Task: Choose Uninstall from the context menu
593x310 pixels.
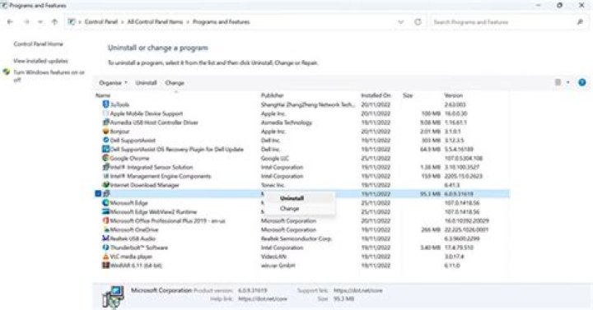Action: click(x=292, y=198)
